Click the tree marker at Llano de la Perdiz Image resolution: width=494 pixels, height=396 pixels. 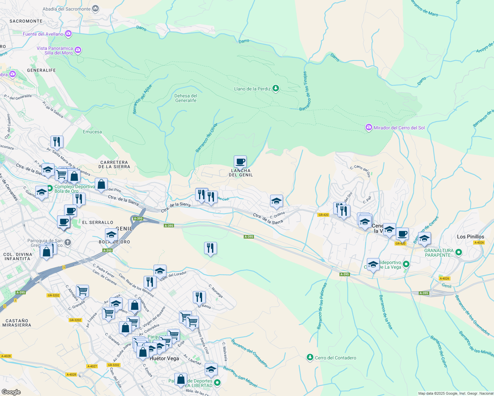[x=275, y=88]
